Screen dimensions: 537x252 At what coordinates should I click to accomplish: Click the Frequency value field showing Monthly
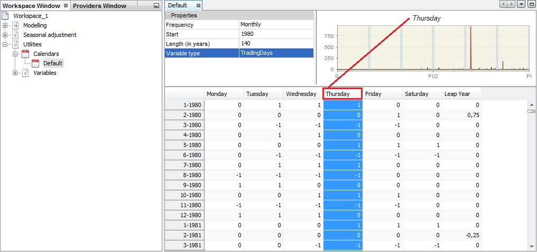[276, 25]
